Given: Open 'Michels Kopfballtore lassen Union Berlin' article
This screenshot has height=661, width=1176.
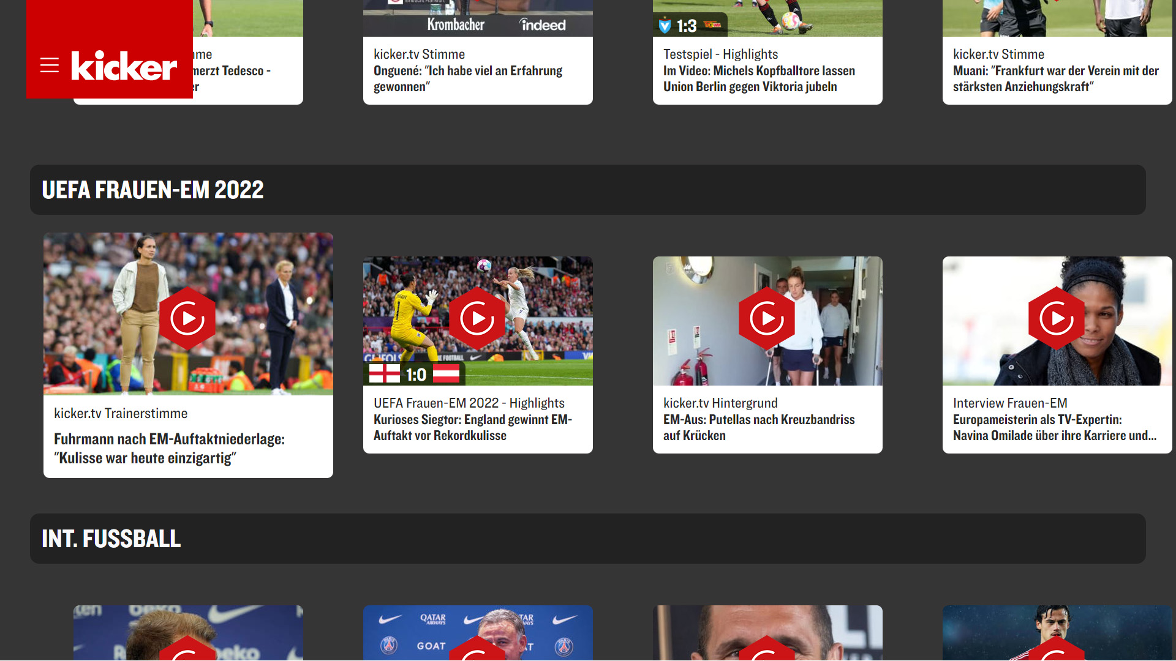Looking at the screenshot, I should 759,78.
